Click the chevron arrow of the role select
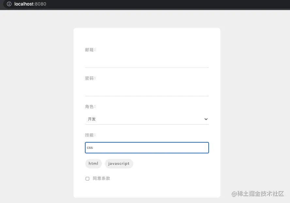 coord(206,119)
